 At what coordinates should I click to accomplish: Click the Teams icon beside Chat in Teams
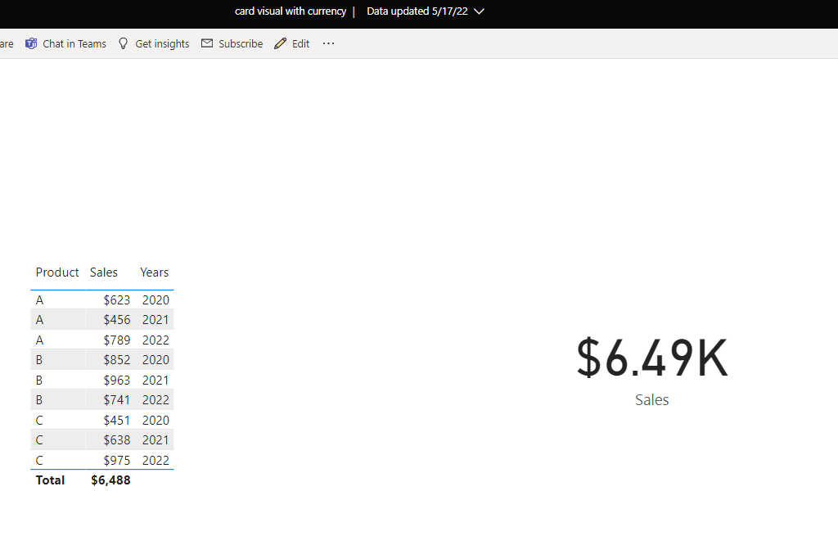tap(32, 44)
